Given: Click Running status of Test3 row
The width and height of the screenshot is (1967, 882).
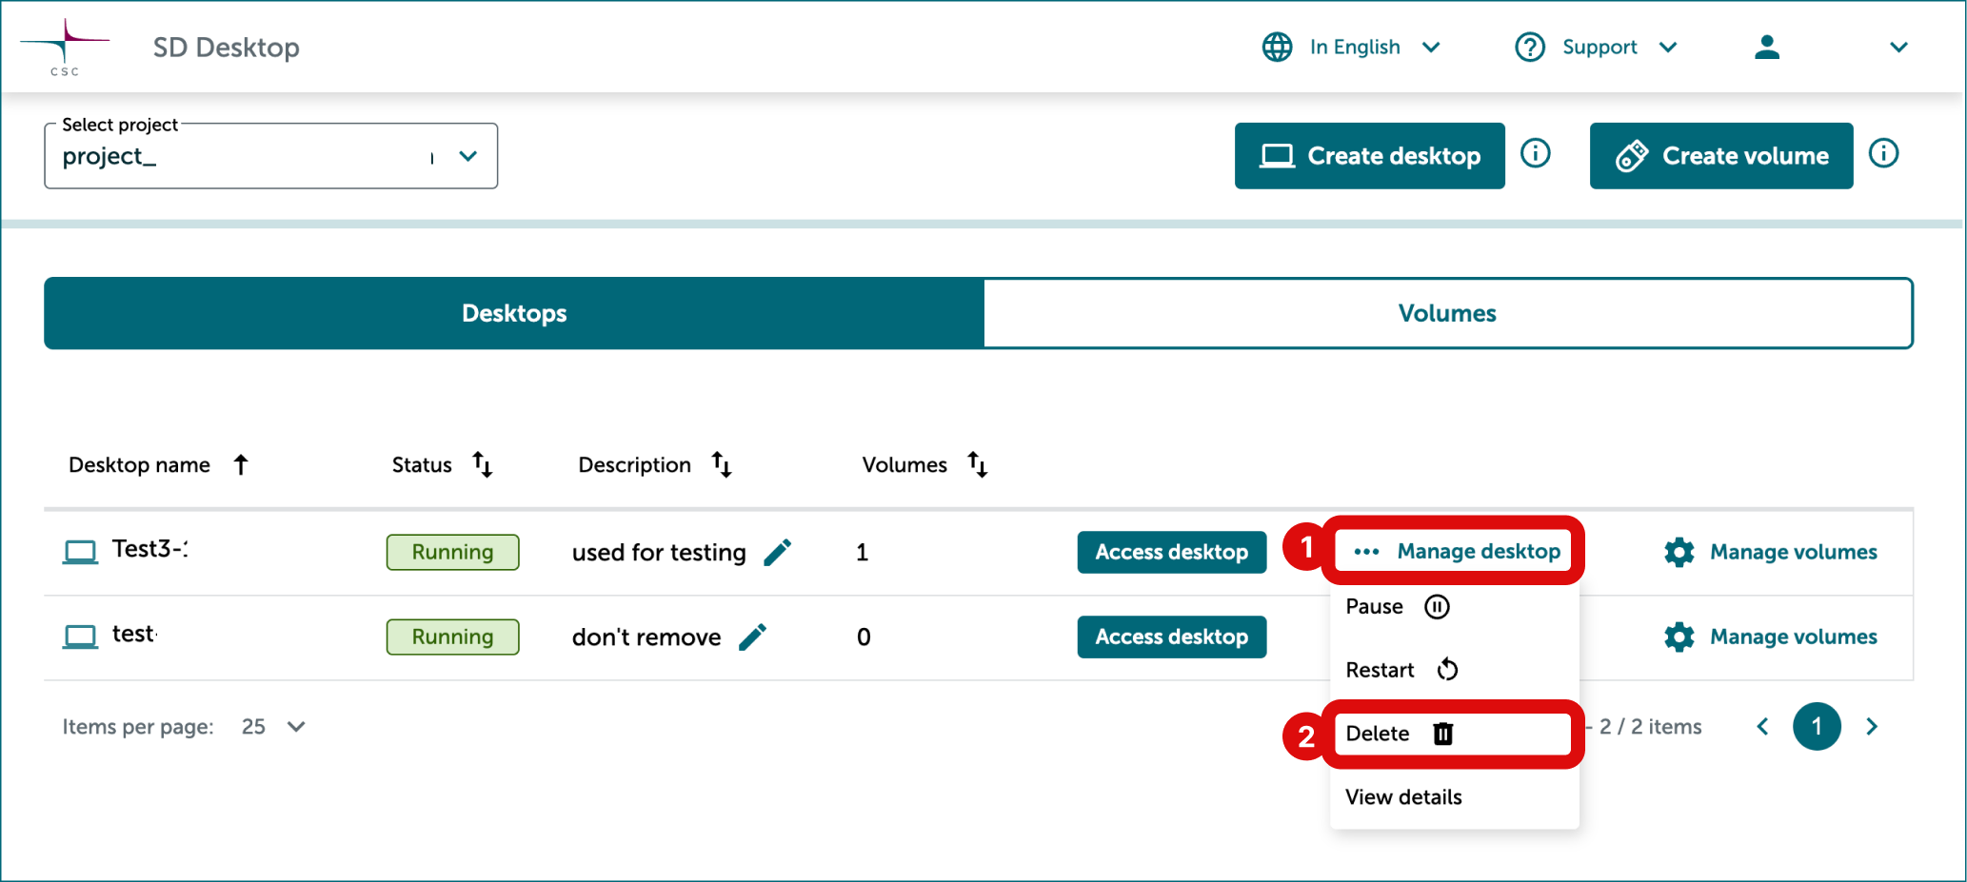Looking at the screenshot, I should click(x=452, y=552).
